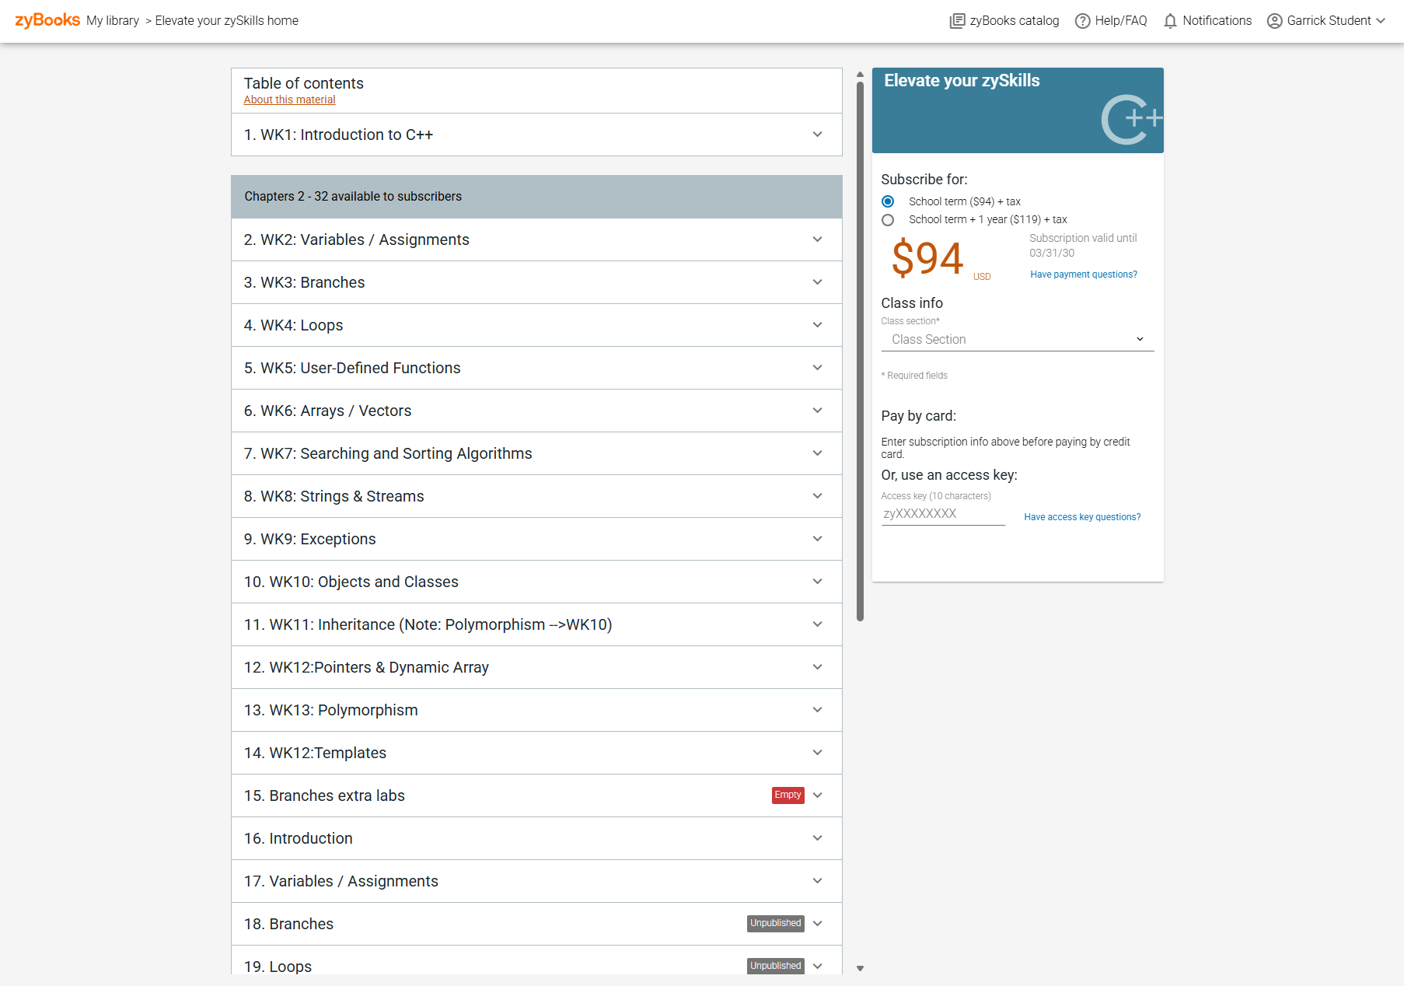Click Elevate your zySkills home breadcrumb

coord(227,21)
